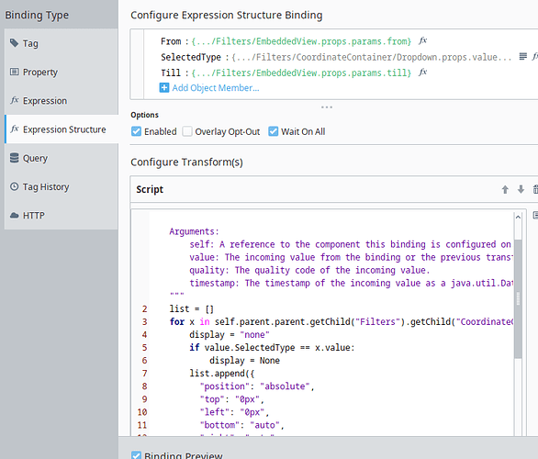The image size is (538, 459).
Task: Delete the Script transform
Action: click(x=535, y=189)
